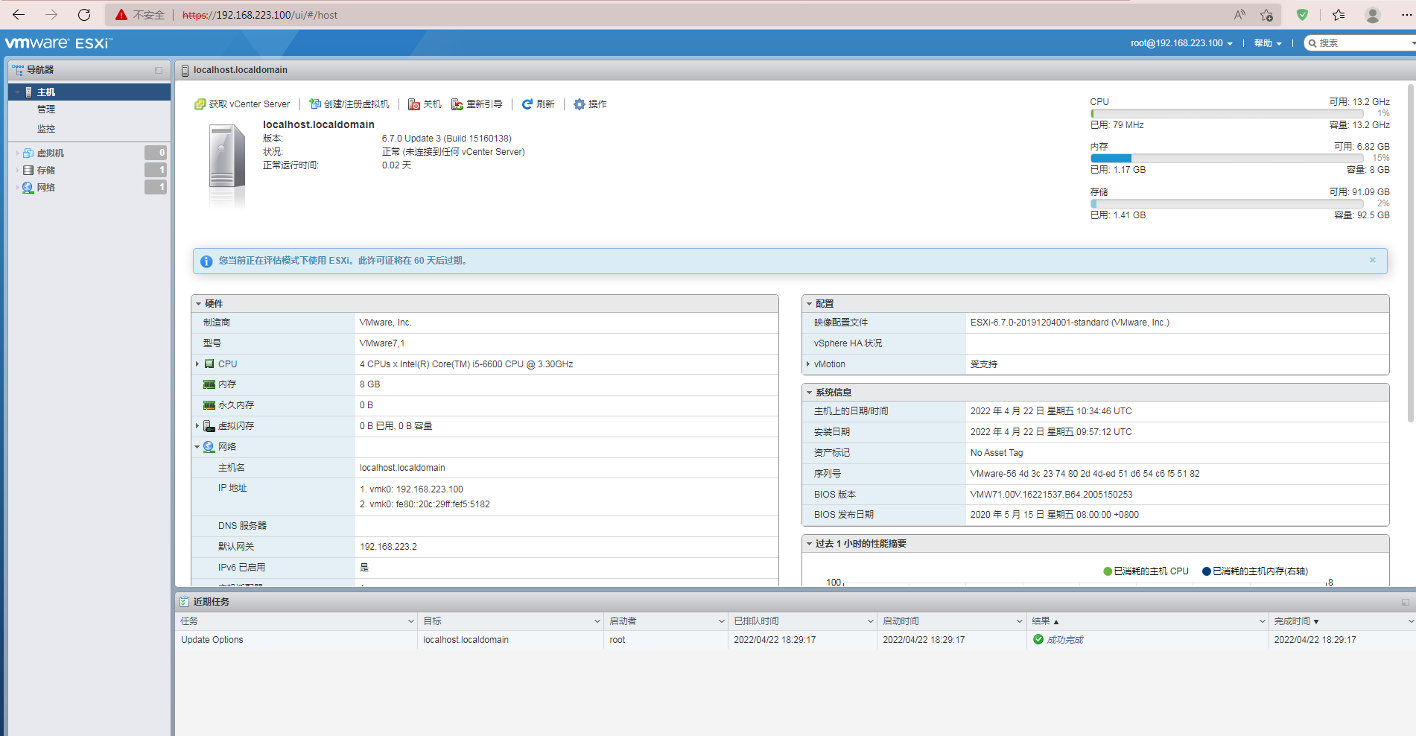The image size is (1416, 736).
Task: Expand the CPU hardware details row
Action: point(197,364)
